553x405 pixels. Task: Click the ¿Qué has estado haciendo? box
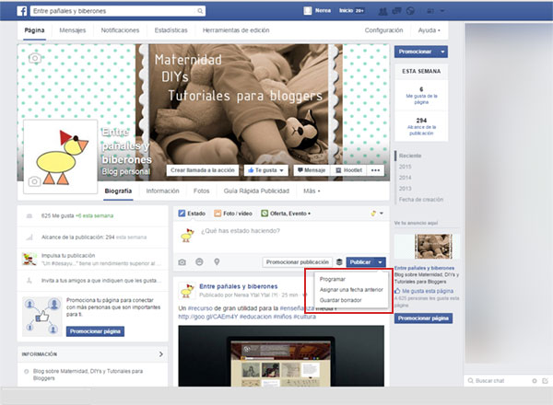(281, 237)
